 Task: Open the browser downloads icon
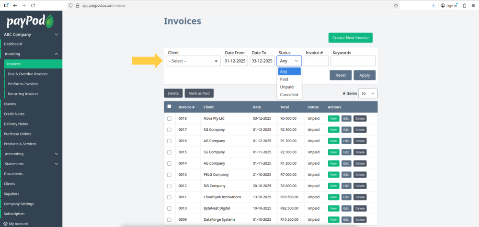pyautogui.click(x=433, y=5)
